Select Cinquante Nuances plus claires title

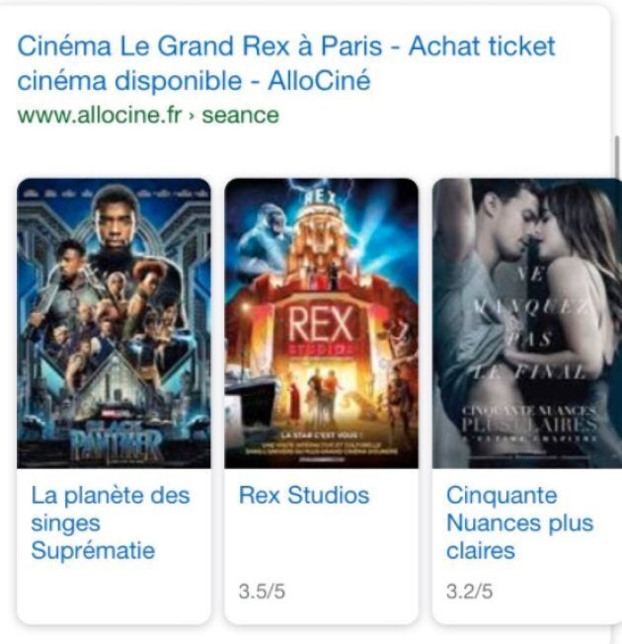tap(519, 523)
